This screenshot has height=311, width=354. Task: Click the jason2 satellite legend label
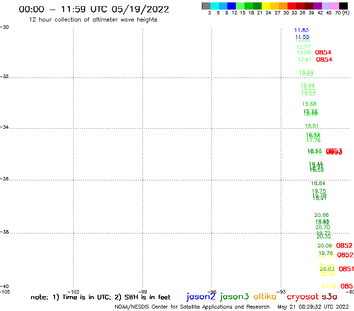point(201,297)
